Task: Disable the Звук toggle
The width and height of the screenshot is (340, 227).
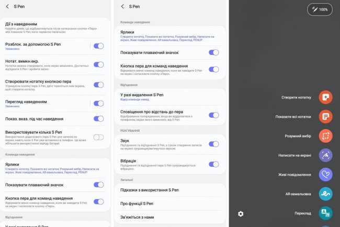Action: click(x=213, y=143)
